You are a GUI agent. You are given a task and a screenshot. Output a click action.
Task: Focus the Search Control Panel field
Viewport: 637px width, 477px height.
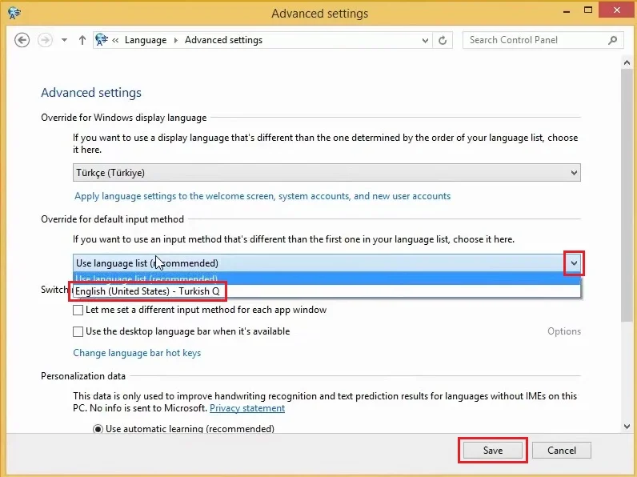pyautogui.click(x=536, y=40)
